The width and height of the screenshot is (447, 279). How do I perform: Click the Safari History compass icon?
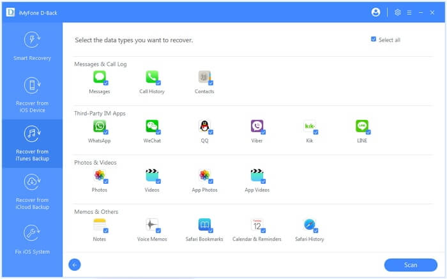(x=310, y=225)
